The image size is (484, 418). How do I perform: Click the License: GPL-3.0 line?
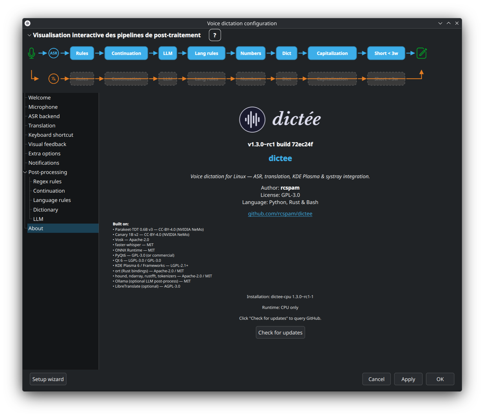(280, 195)
